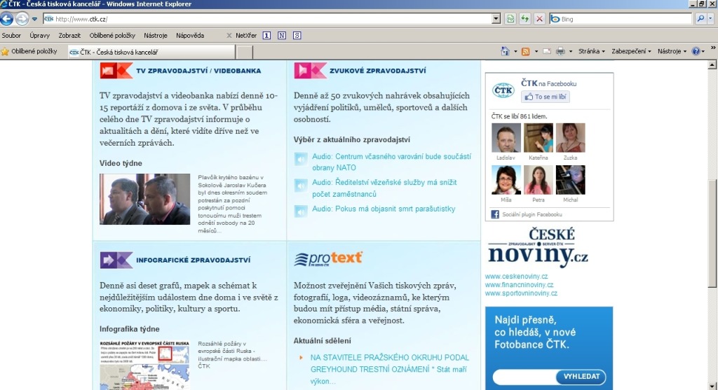Select the ČTK - Česká tisková kancelář tab

pos(151,52)
